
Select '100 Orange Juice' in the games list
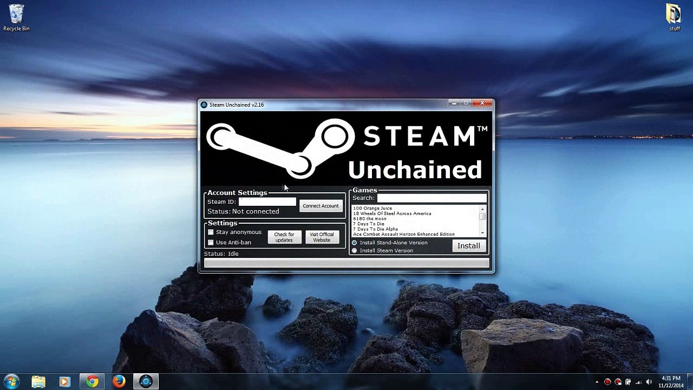372,209
